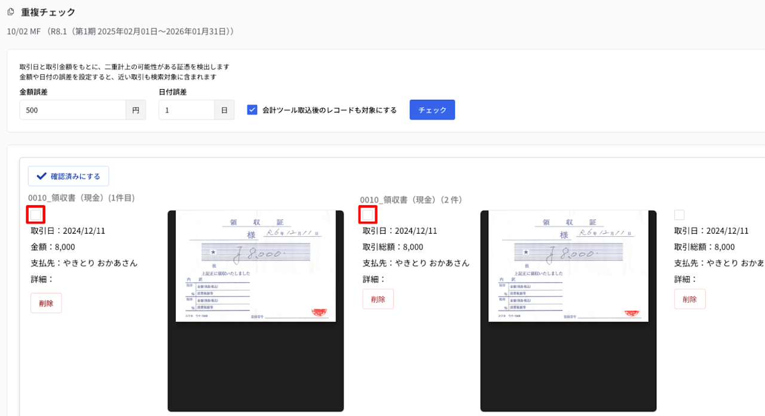Click 取引総額：8,000 text in second record

pyautogui.click(x=393, y=247)
